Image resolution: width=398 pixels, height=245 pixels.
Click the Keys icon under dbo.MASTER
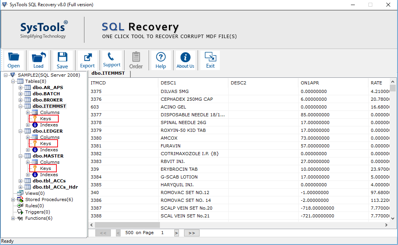pos(35,168)
